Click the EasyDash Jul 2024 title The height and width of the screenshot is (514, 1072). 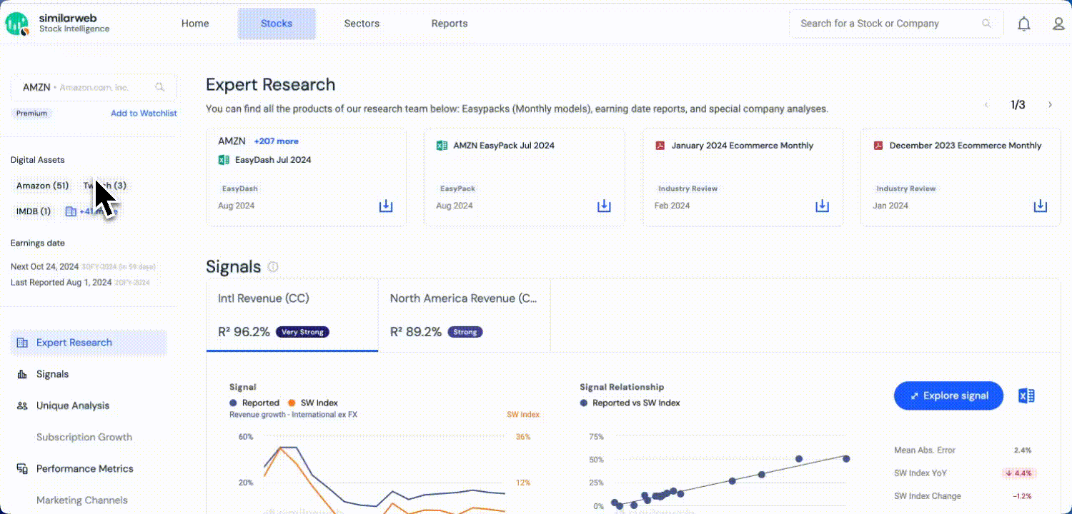coord(273,160)
